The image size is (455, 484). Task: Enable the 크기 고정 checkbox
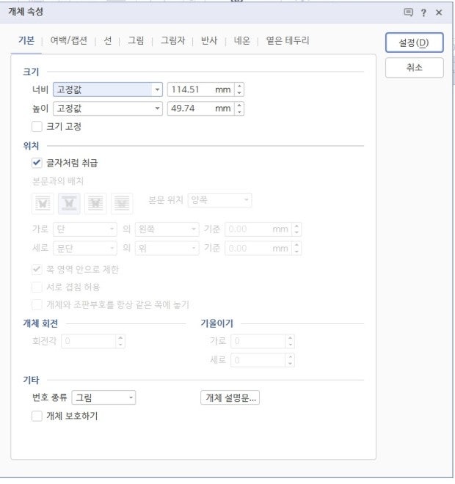tap(37, 127)
